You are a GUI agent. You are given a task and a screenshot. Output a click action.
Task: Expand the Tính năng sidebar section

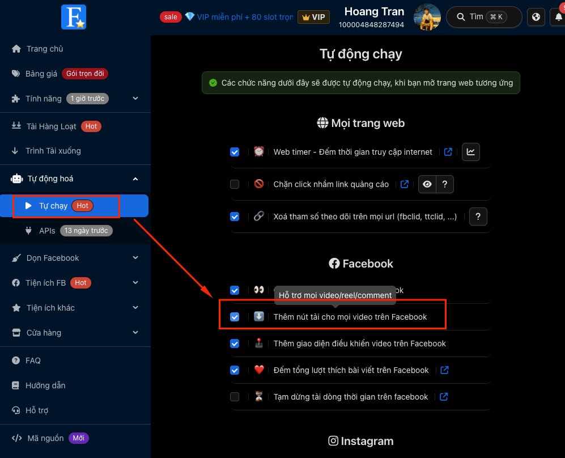[75, 99]
